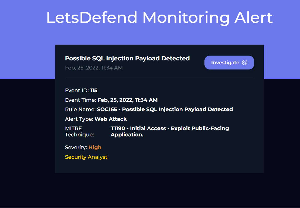This screenshot has width=300, height=208.
Task: Click the Rule Name label
Action: tap(80, 109)
